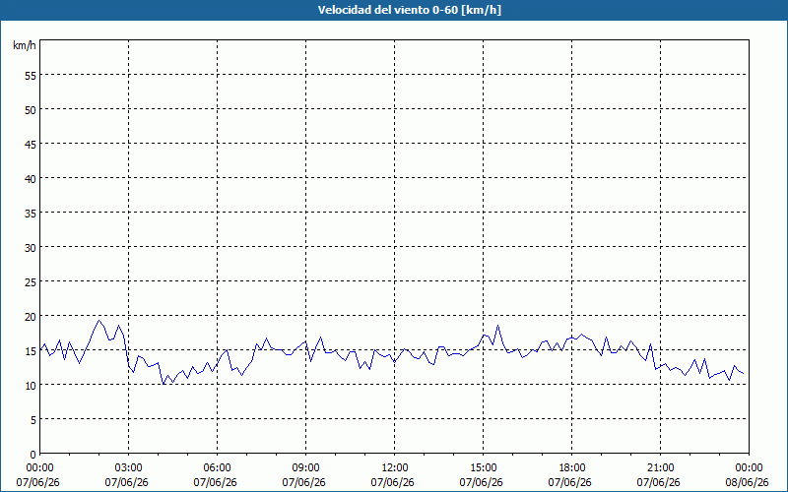Select the "0" value at the vertical axis origin
Screen dimensions: 788x492
point(33,455)
